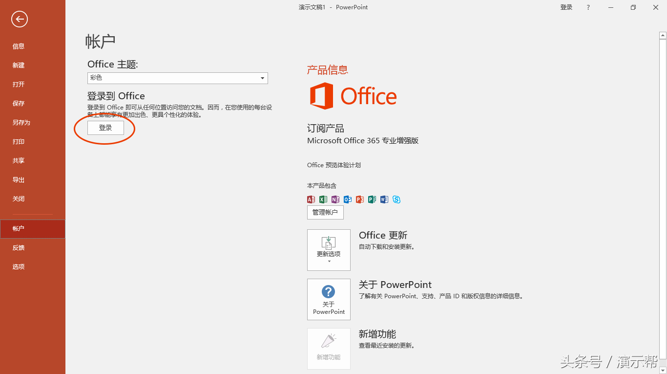Click the Access product icon
The image size is (667, 374).
tap(311, 199)
